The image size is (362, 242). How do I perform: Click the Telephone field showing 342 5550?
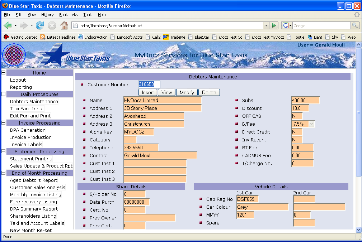tap(141, 147)
